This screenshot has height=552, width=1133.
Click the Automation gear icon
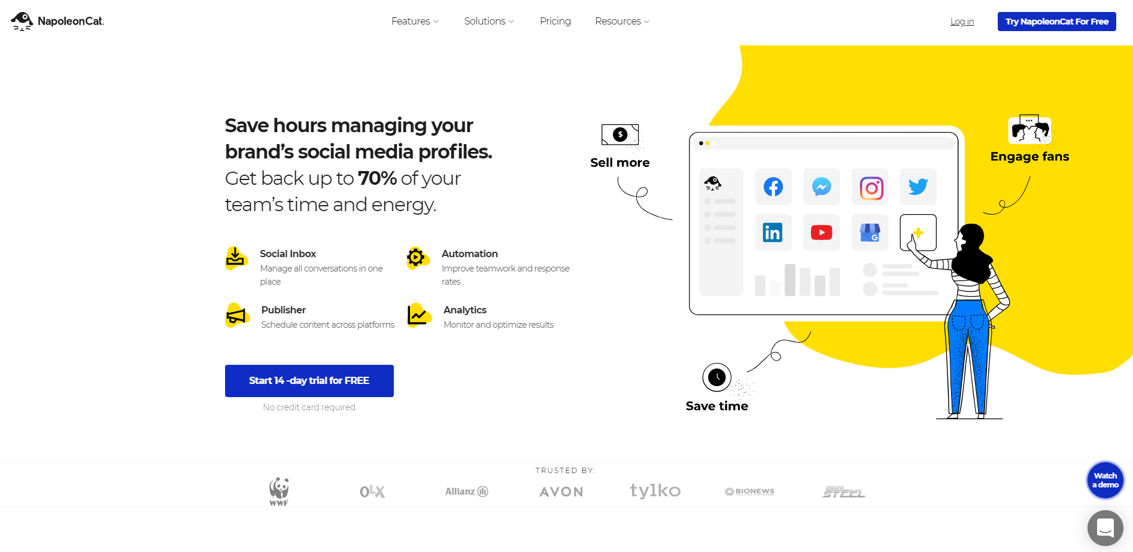pos(418,258)
